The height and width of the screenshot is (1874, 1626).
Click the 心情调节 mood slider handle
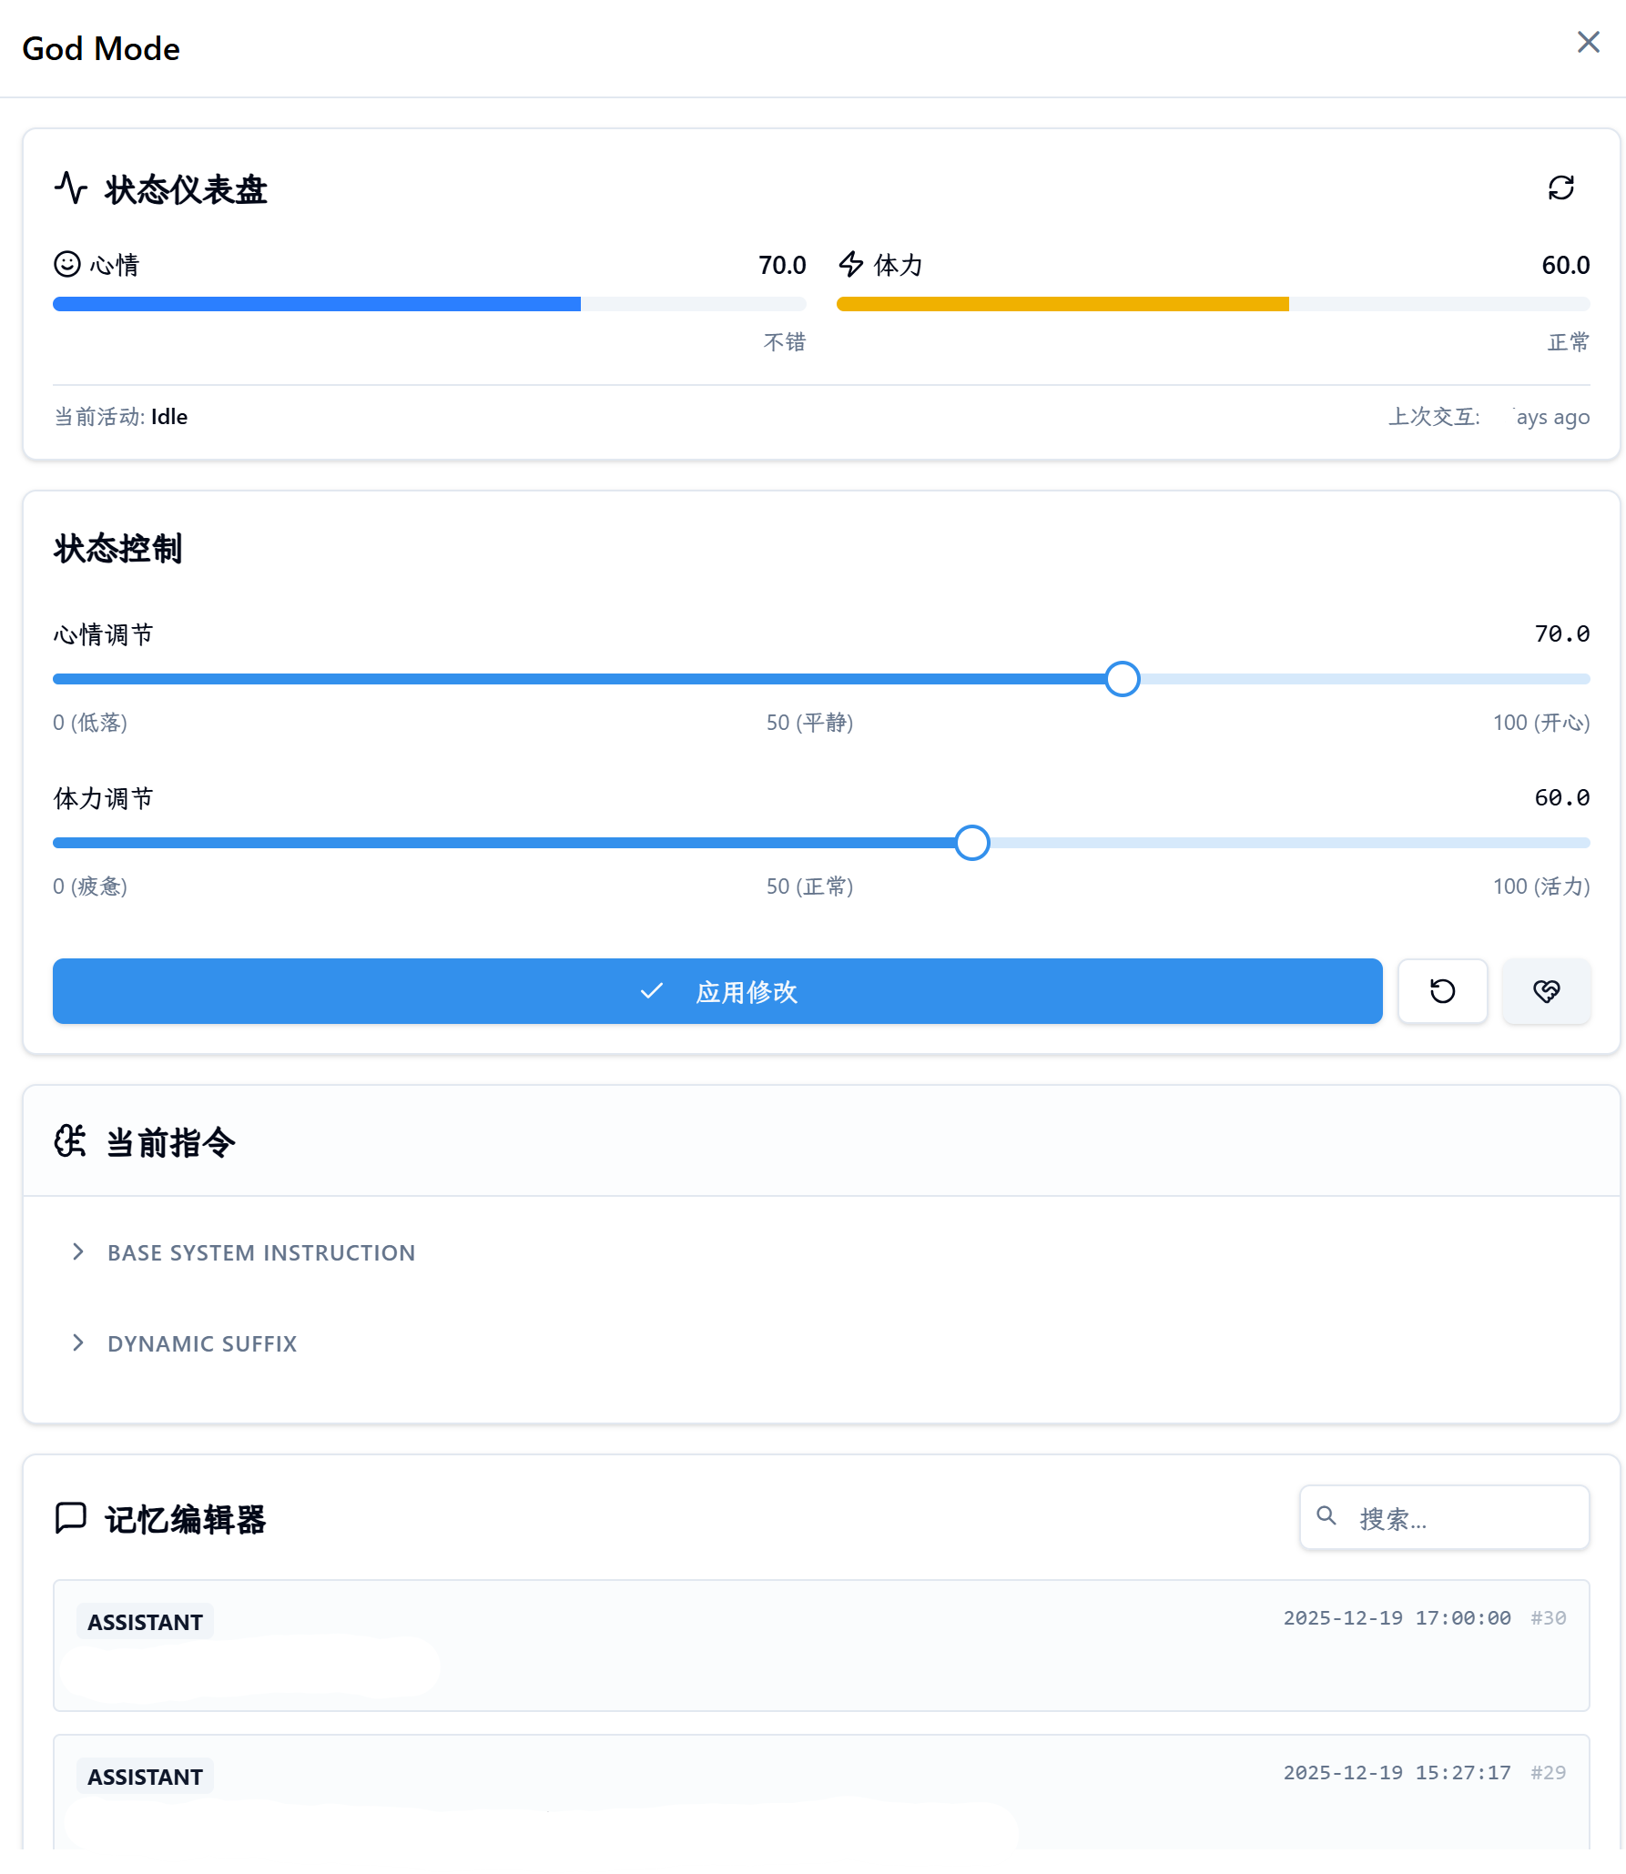[1122, 679]
